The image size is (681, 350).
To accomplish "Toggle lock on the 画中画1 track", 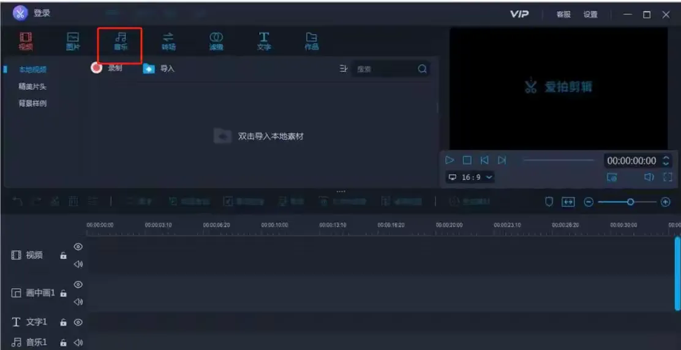I will 64,293.
